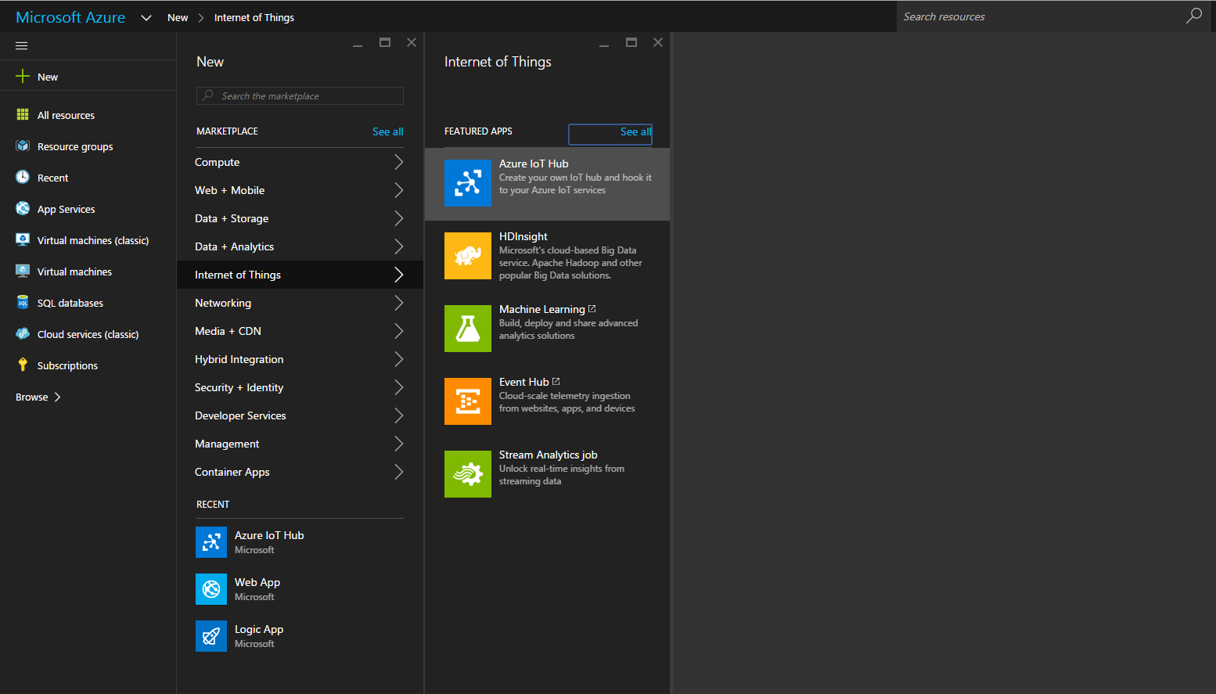
Task: Open All resources grid icon
Action: tap(23, 114)
